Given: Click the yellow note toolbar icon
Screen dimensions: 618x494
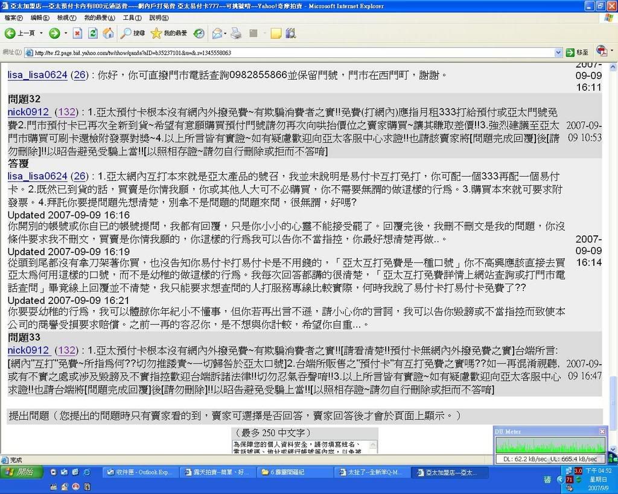Looking at the screenshot, I should pyautogui.click(x=275, y=34).
